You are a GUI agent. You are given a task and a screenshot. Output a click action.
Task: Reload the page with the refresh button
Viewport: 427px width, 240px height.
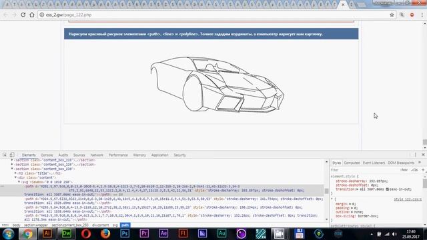coord(23,15)
